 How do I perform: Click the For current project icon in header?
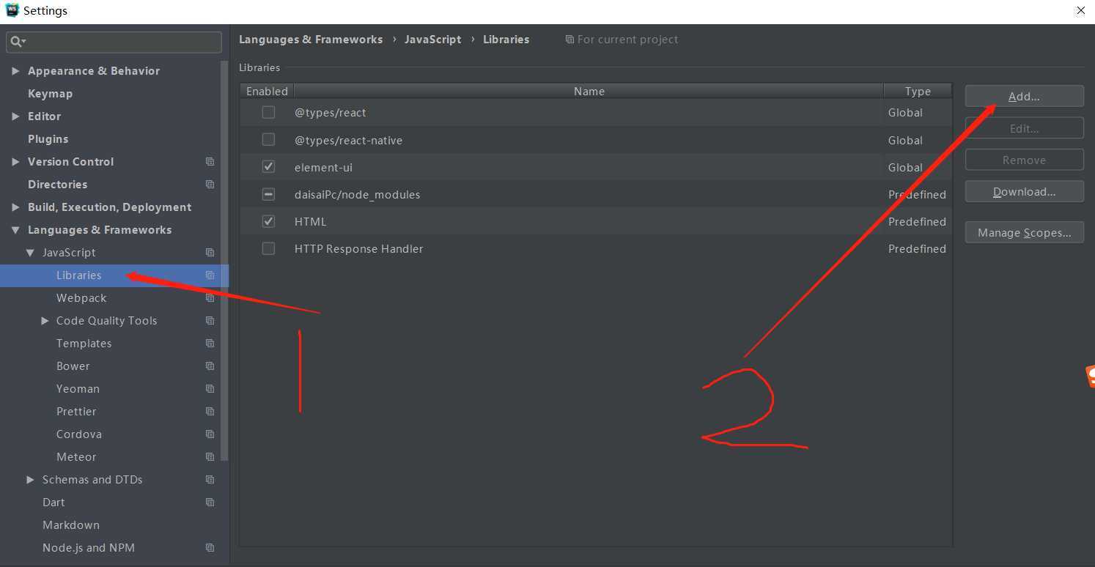coord(569,40)
